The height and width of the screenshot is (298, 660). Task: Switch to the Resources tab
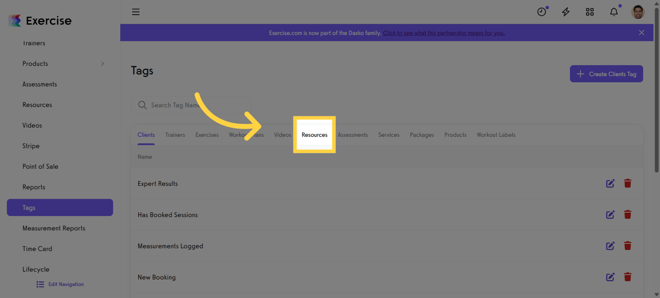pyautogui.click(x=314, y=135)
